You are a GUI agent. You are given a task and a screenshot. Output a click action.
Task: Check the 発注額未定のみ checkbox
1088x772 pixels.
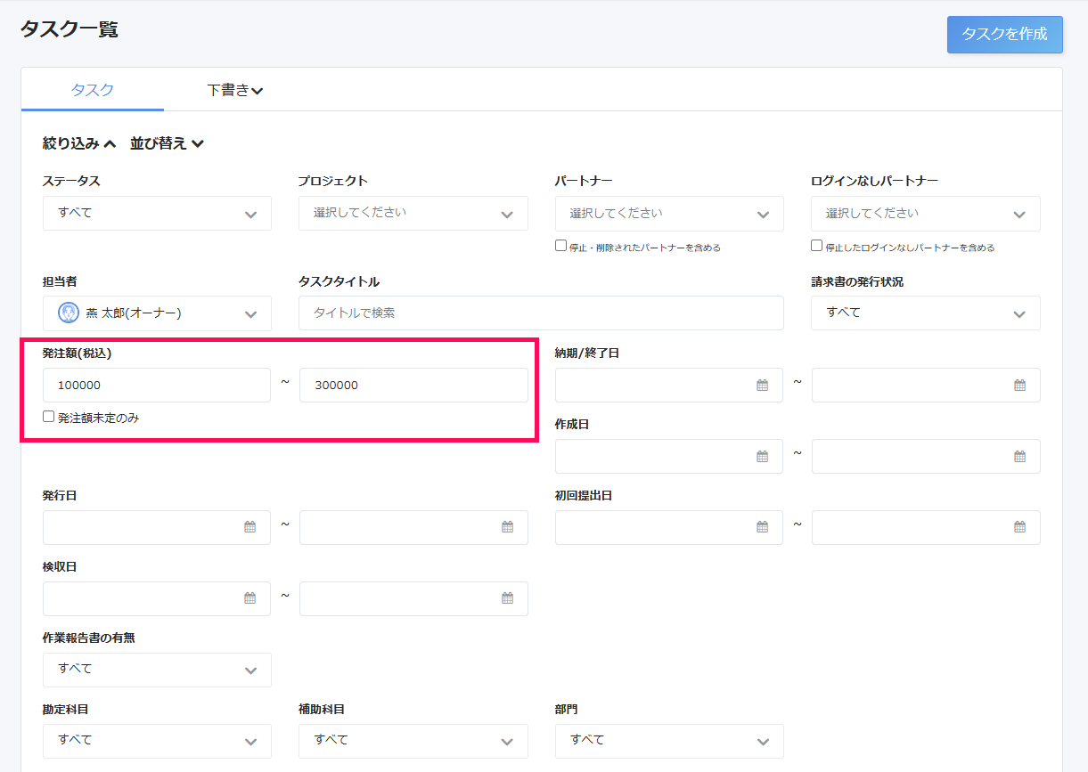pyautogui.click(x=48, y=417)
